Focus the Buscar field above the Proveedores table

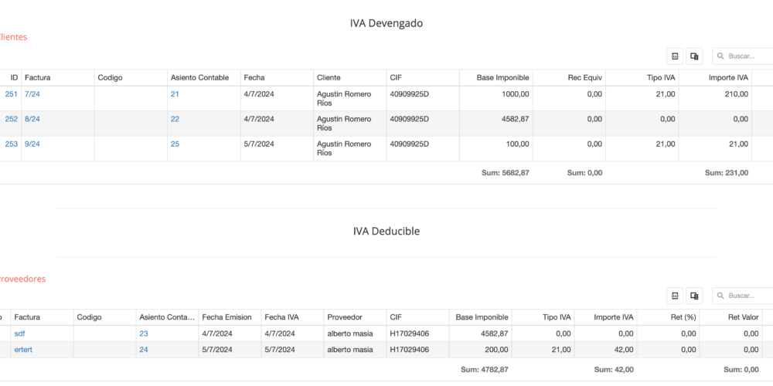pyautogui.click(x=744, y=296)
